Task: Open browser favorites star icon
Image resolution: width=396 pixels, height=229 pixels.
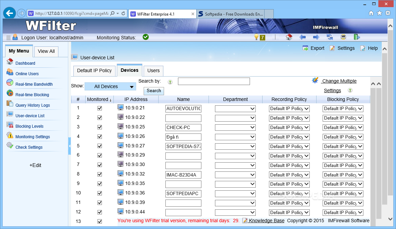Action: coord(379,13)
